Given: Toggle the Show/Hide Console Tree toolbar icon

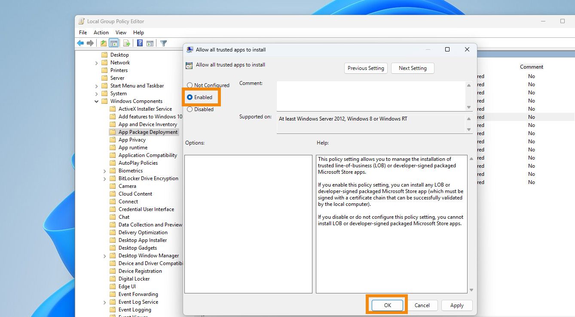Looking at the screenshot, I should [x=114, y=43].
